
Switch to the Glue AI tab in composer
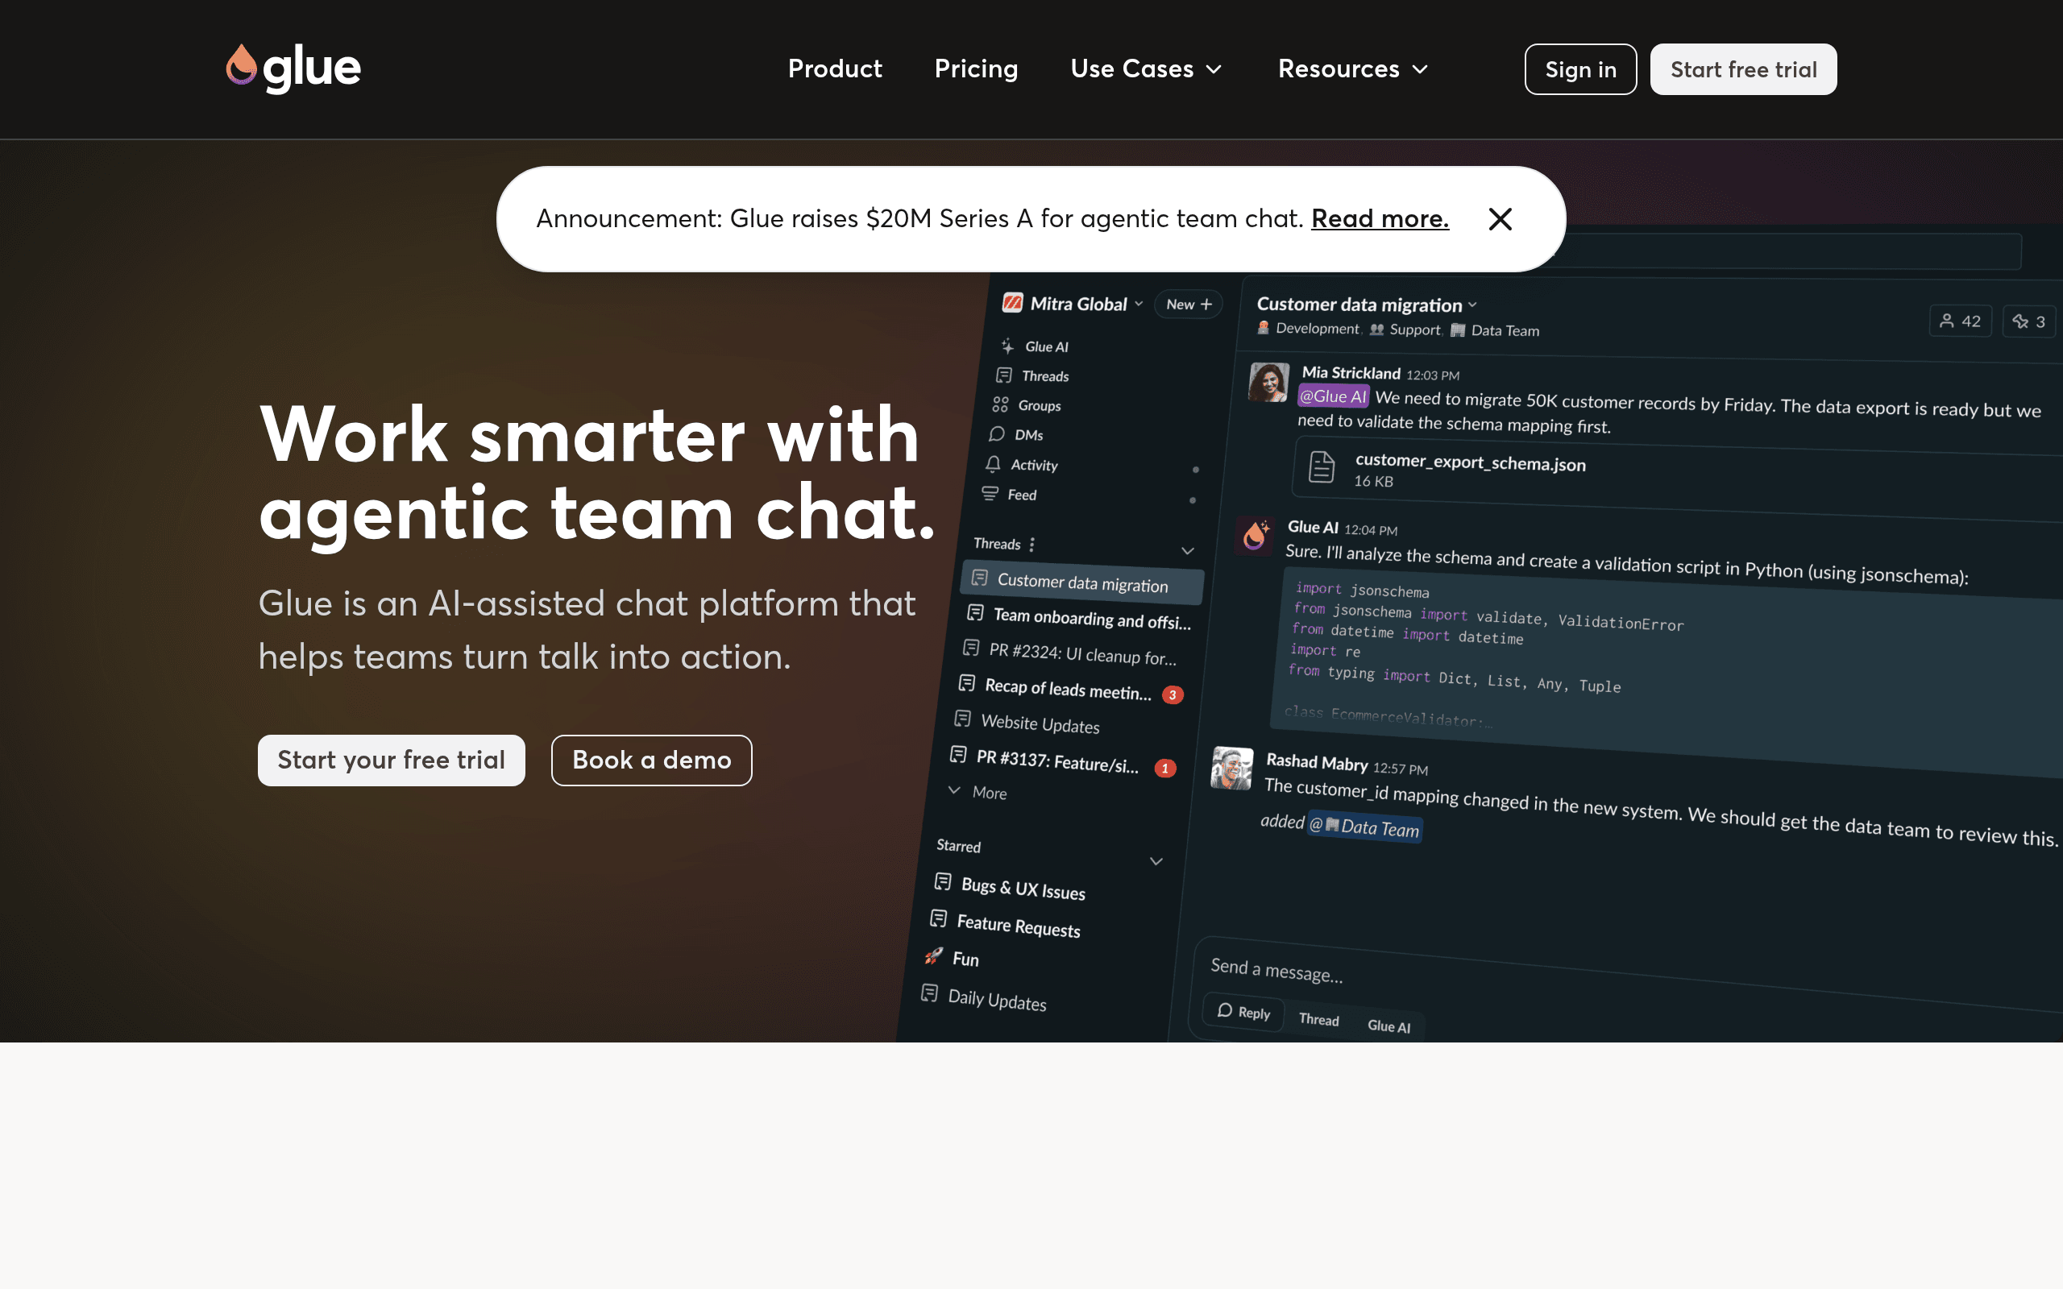(1388, 1026)
